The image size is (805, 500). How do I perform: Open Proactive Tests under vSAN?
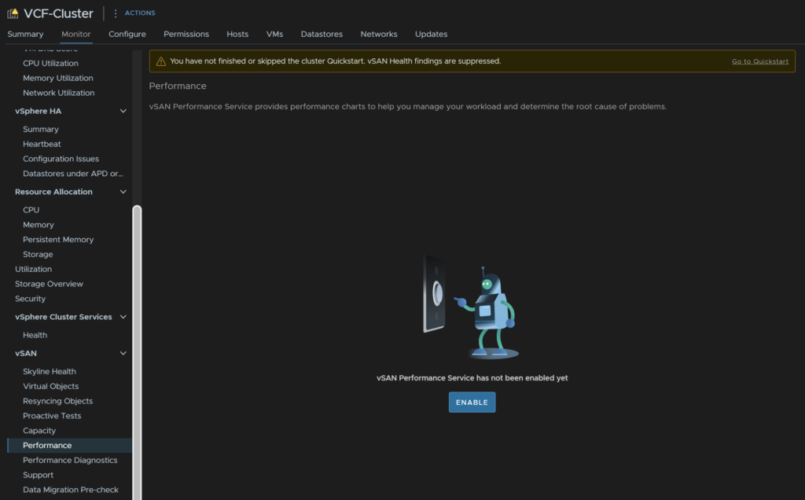52,416
